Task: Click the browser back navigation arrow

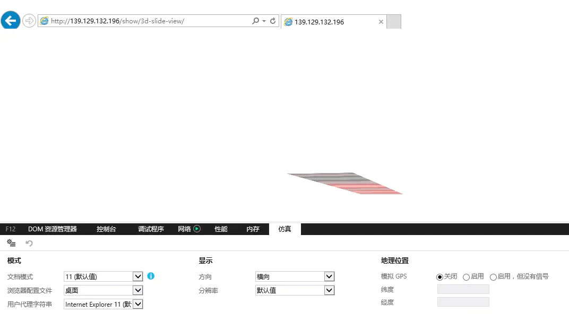Action: click(x=11, y=20)
